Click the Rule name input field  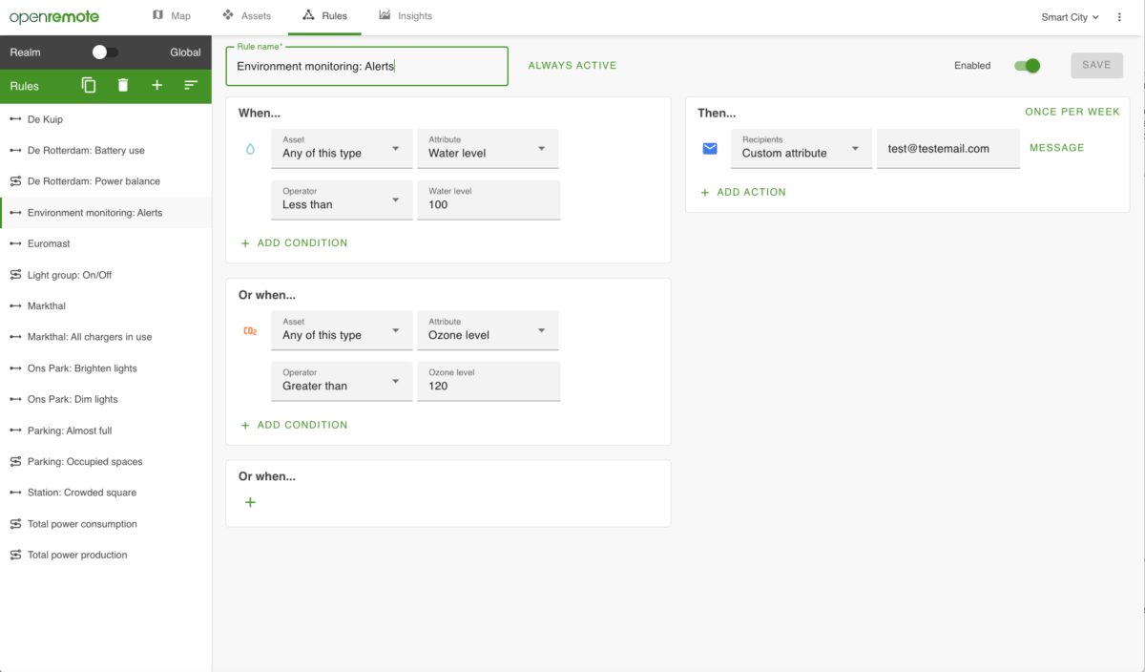coord(367,66)
